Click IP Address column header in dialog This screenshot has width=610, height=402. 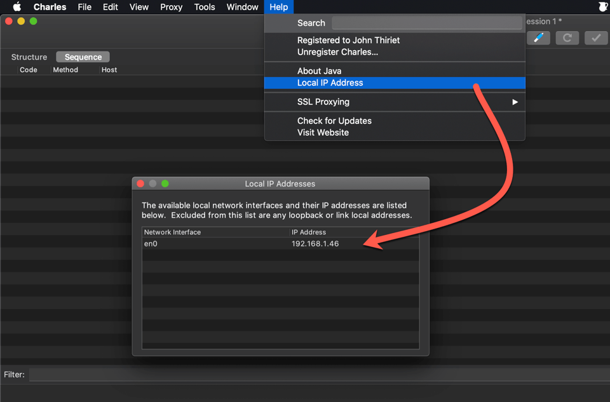pos(355,232)
